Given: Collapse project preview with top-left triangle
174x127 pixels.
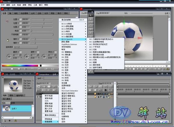Looking at the screenshot, I should pos(3,77).
